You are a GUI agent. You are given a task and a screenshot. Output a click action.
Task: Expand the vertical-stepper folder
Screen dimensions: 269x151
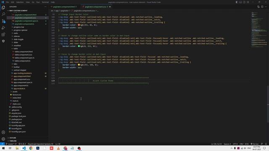[20, 70]
